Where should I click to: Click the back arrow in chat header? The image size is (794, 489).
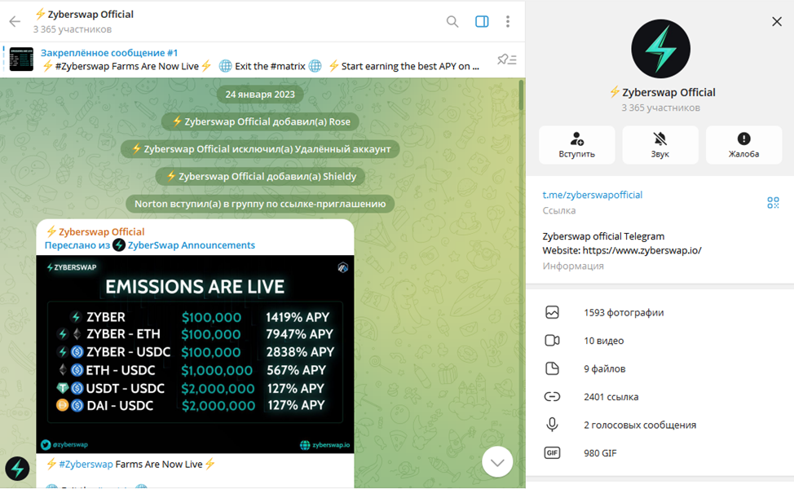click(x=15, y=22)
